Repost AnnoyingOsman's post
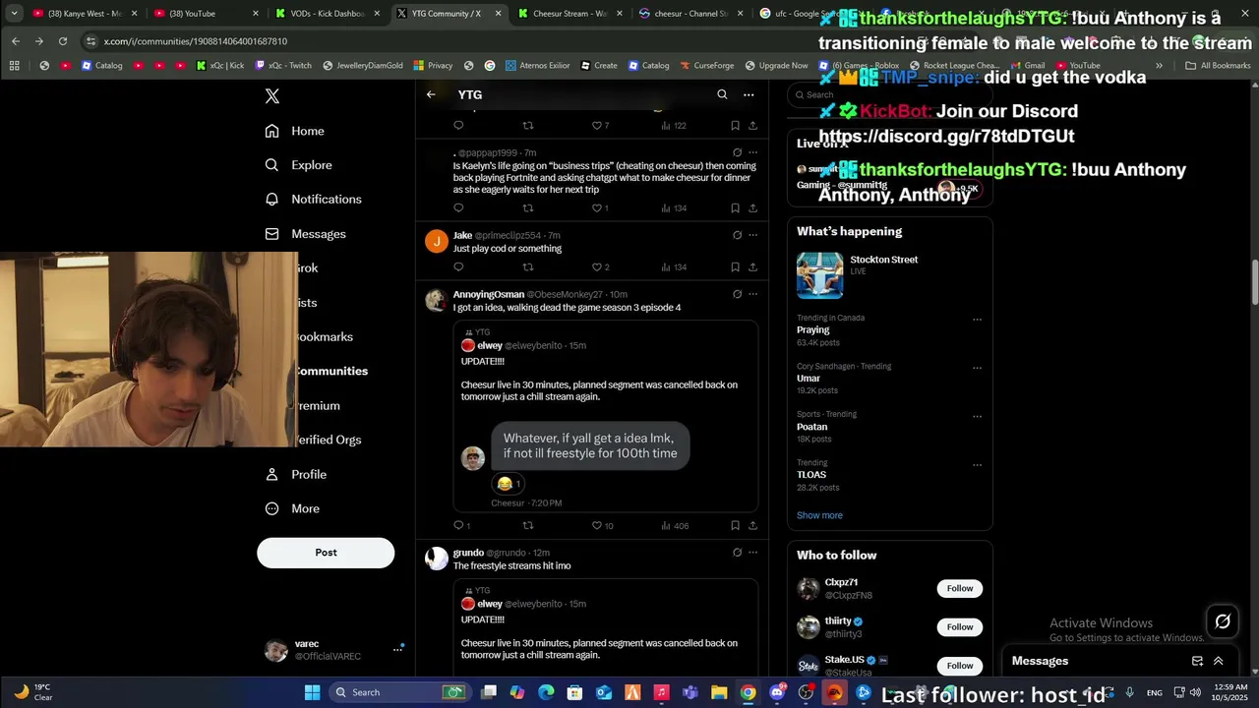Screen dimensions: 1259x708 528,526
